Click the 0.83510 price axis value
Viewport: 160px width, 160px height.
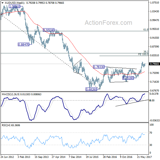coord(154,55)
